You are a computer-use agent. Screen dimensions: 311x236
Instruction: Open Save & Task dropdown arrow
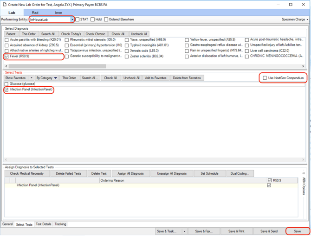tap(184, 231)
